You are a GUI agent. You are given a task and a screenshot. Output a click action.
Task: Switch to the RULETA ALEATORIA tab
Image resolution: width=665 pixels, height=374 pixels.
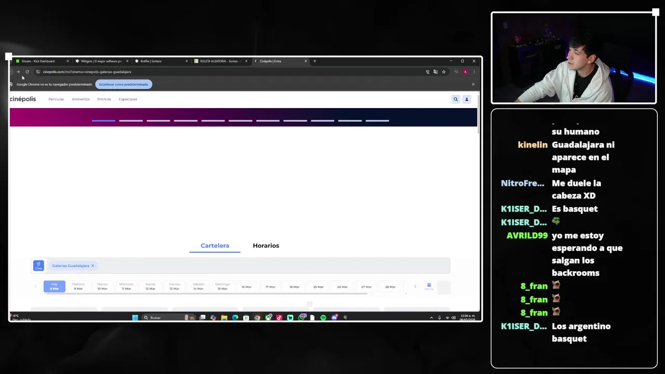[221, 61]
